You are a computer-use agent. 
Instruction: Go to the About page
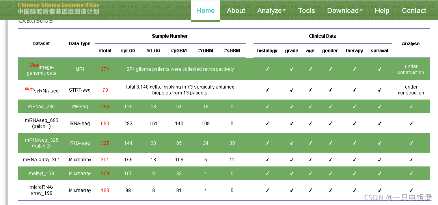(x=236, y=11)
